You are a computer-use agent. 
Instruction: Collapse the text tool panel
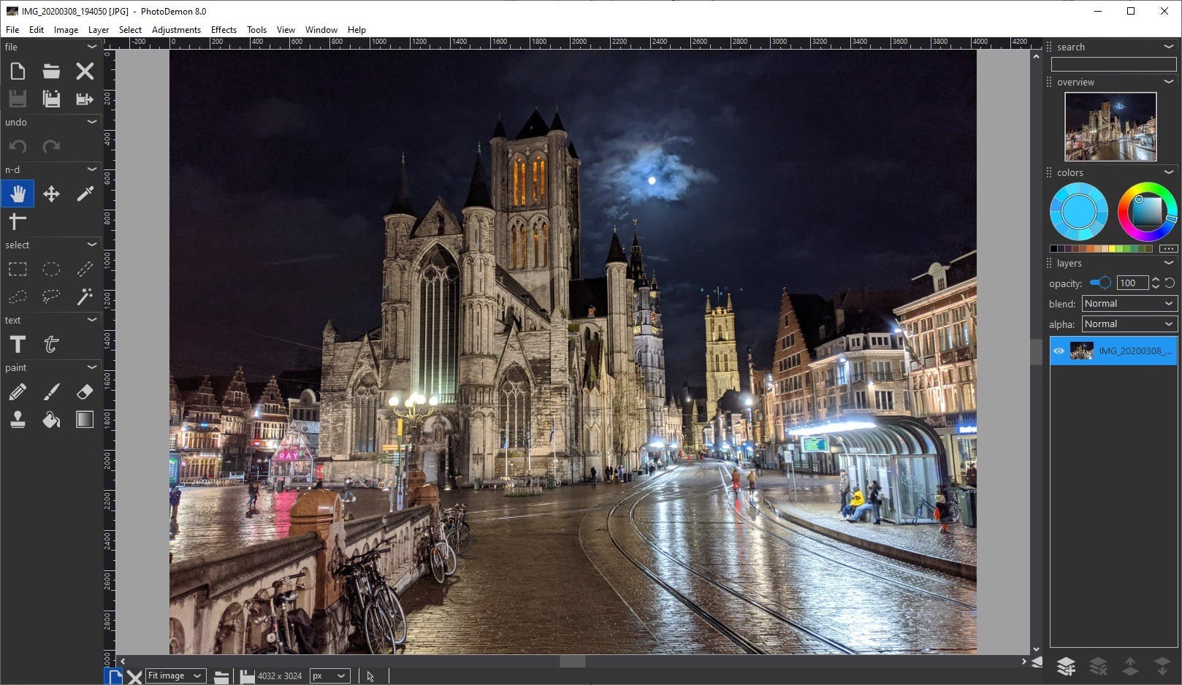click(92, 320)
